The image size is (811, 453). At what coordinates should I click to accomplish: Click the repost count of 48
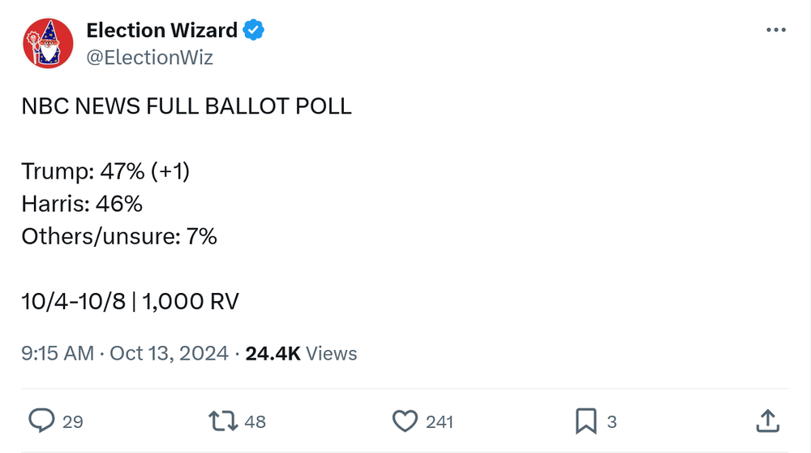pos(255,421)
